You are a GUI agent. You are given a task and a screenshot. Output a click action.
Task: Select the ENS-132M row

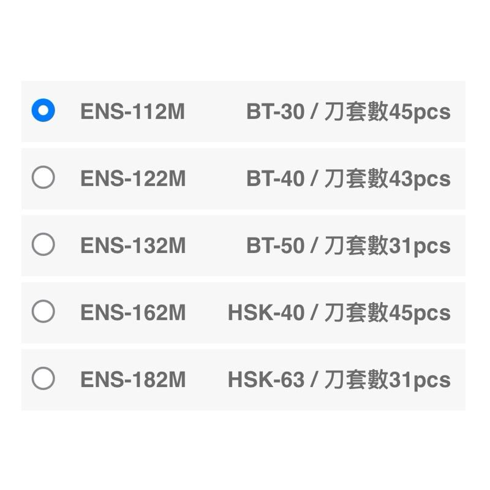[x=245, y=246]
